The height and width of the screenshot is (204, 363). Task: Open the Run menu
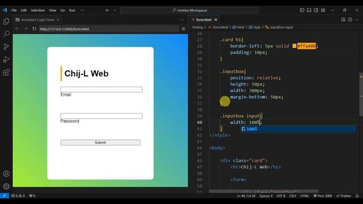pos(72,10)
